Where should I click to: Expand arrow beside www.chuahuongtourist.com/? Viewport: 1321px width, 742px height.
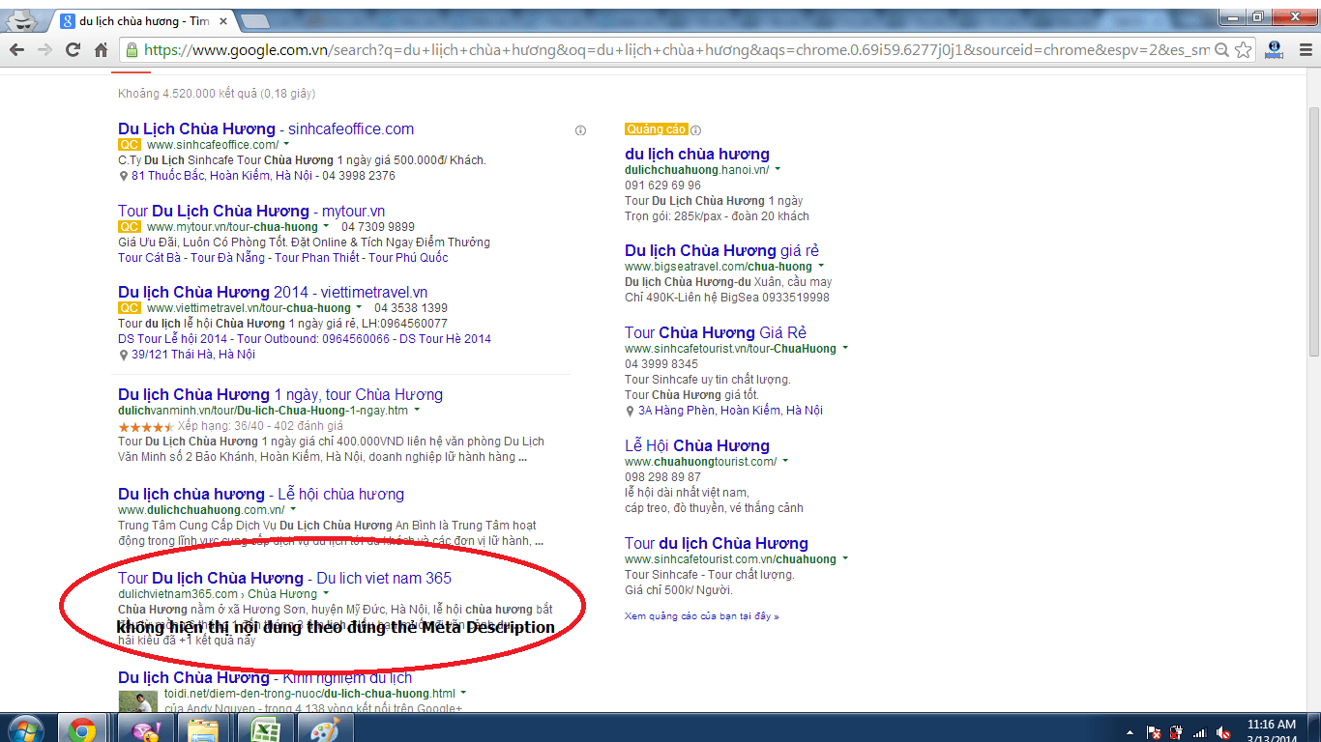[785, 461]
